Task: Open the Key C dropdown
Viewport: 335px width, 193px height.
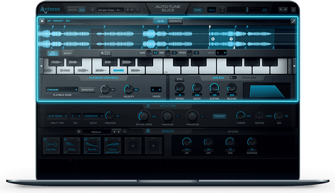Action: point(76,116)
